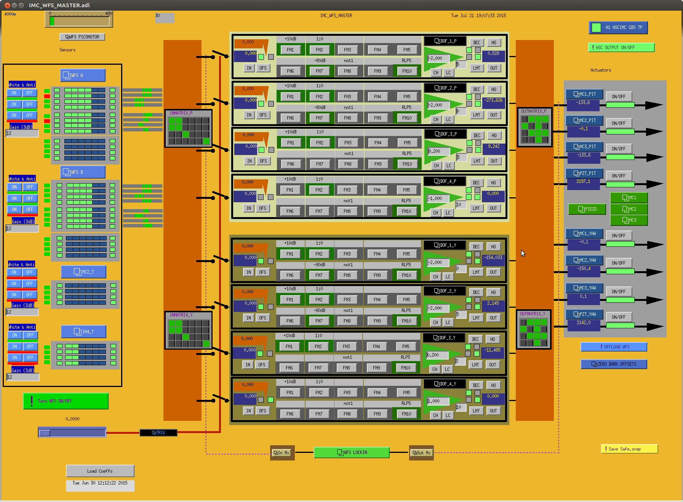
Task: Open the MC3_PIT actuator screen
Action: [x=585, y=147]
